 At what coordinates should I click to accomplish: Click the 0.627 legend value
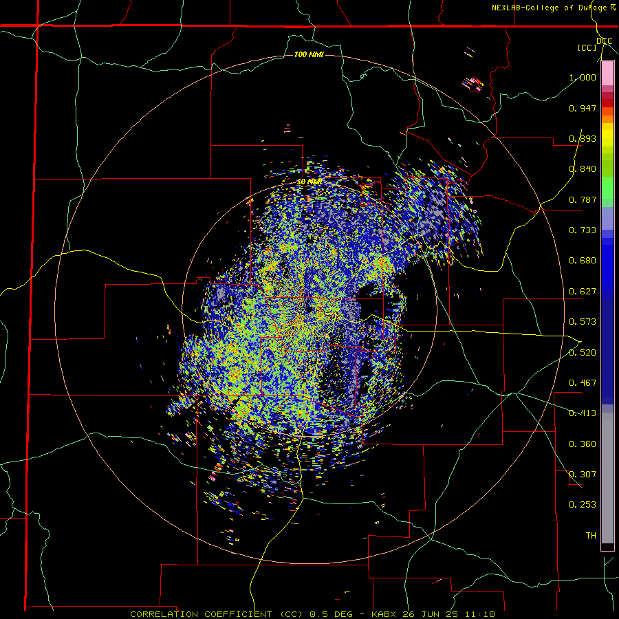[x=583, y=292]
